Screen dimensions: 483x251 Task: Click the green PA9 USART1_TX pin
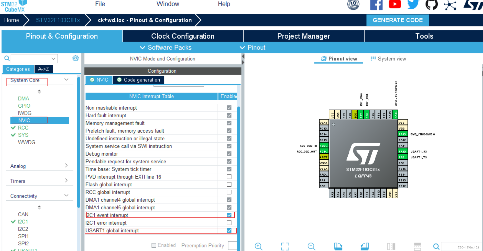coord(403,157)
